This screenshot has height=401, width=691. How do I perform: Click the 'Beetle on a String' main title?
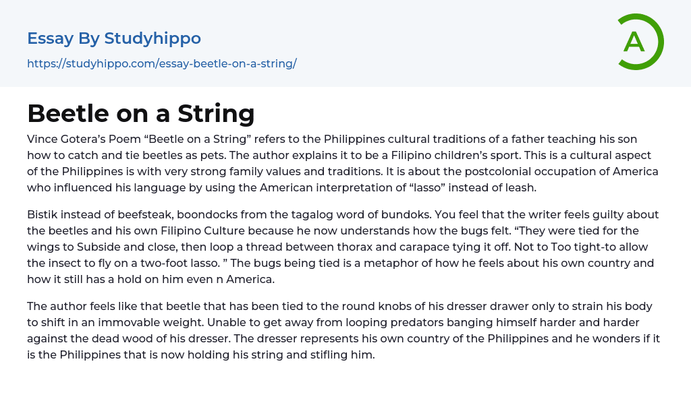pos(141,113)
